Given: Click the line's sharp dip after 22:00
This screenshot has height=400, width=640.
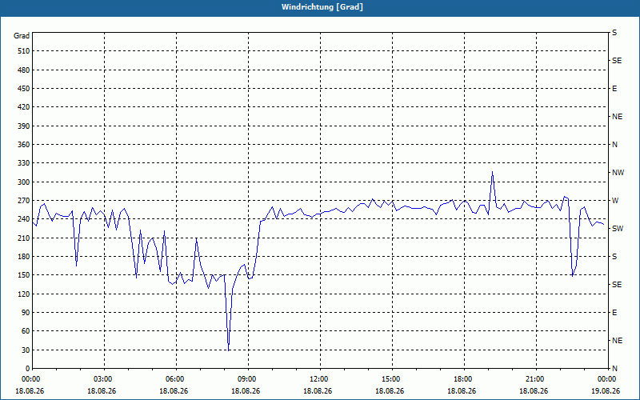Looking at the screenshot, I should 573,276.
